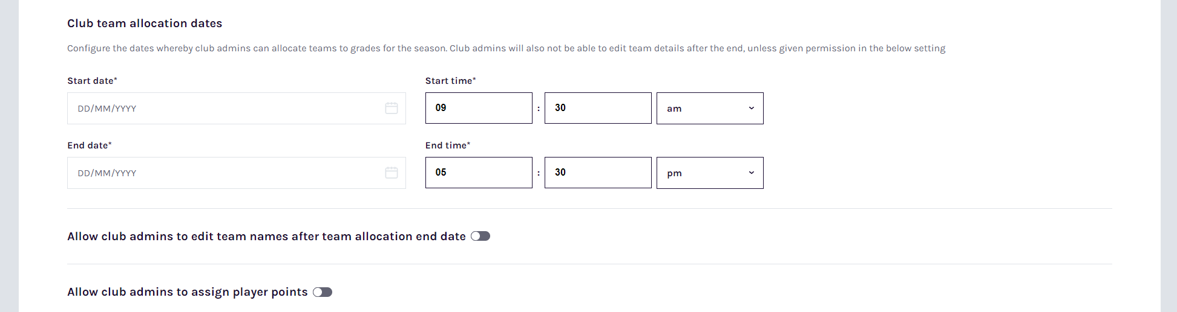Focus the End date DD/MM/YYYY field
The image size is (1177, 312).
tap(237, 173)
